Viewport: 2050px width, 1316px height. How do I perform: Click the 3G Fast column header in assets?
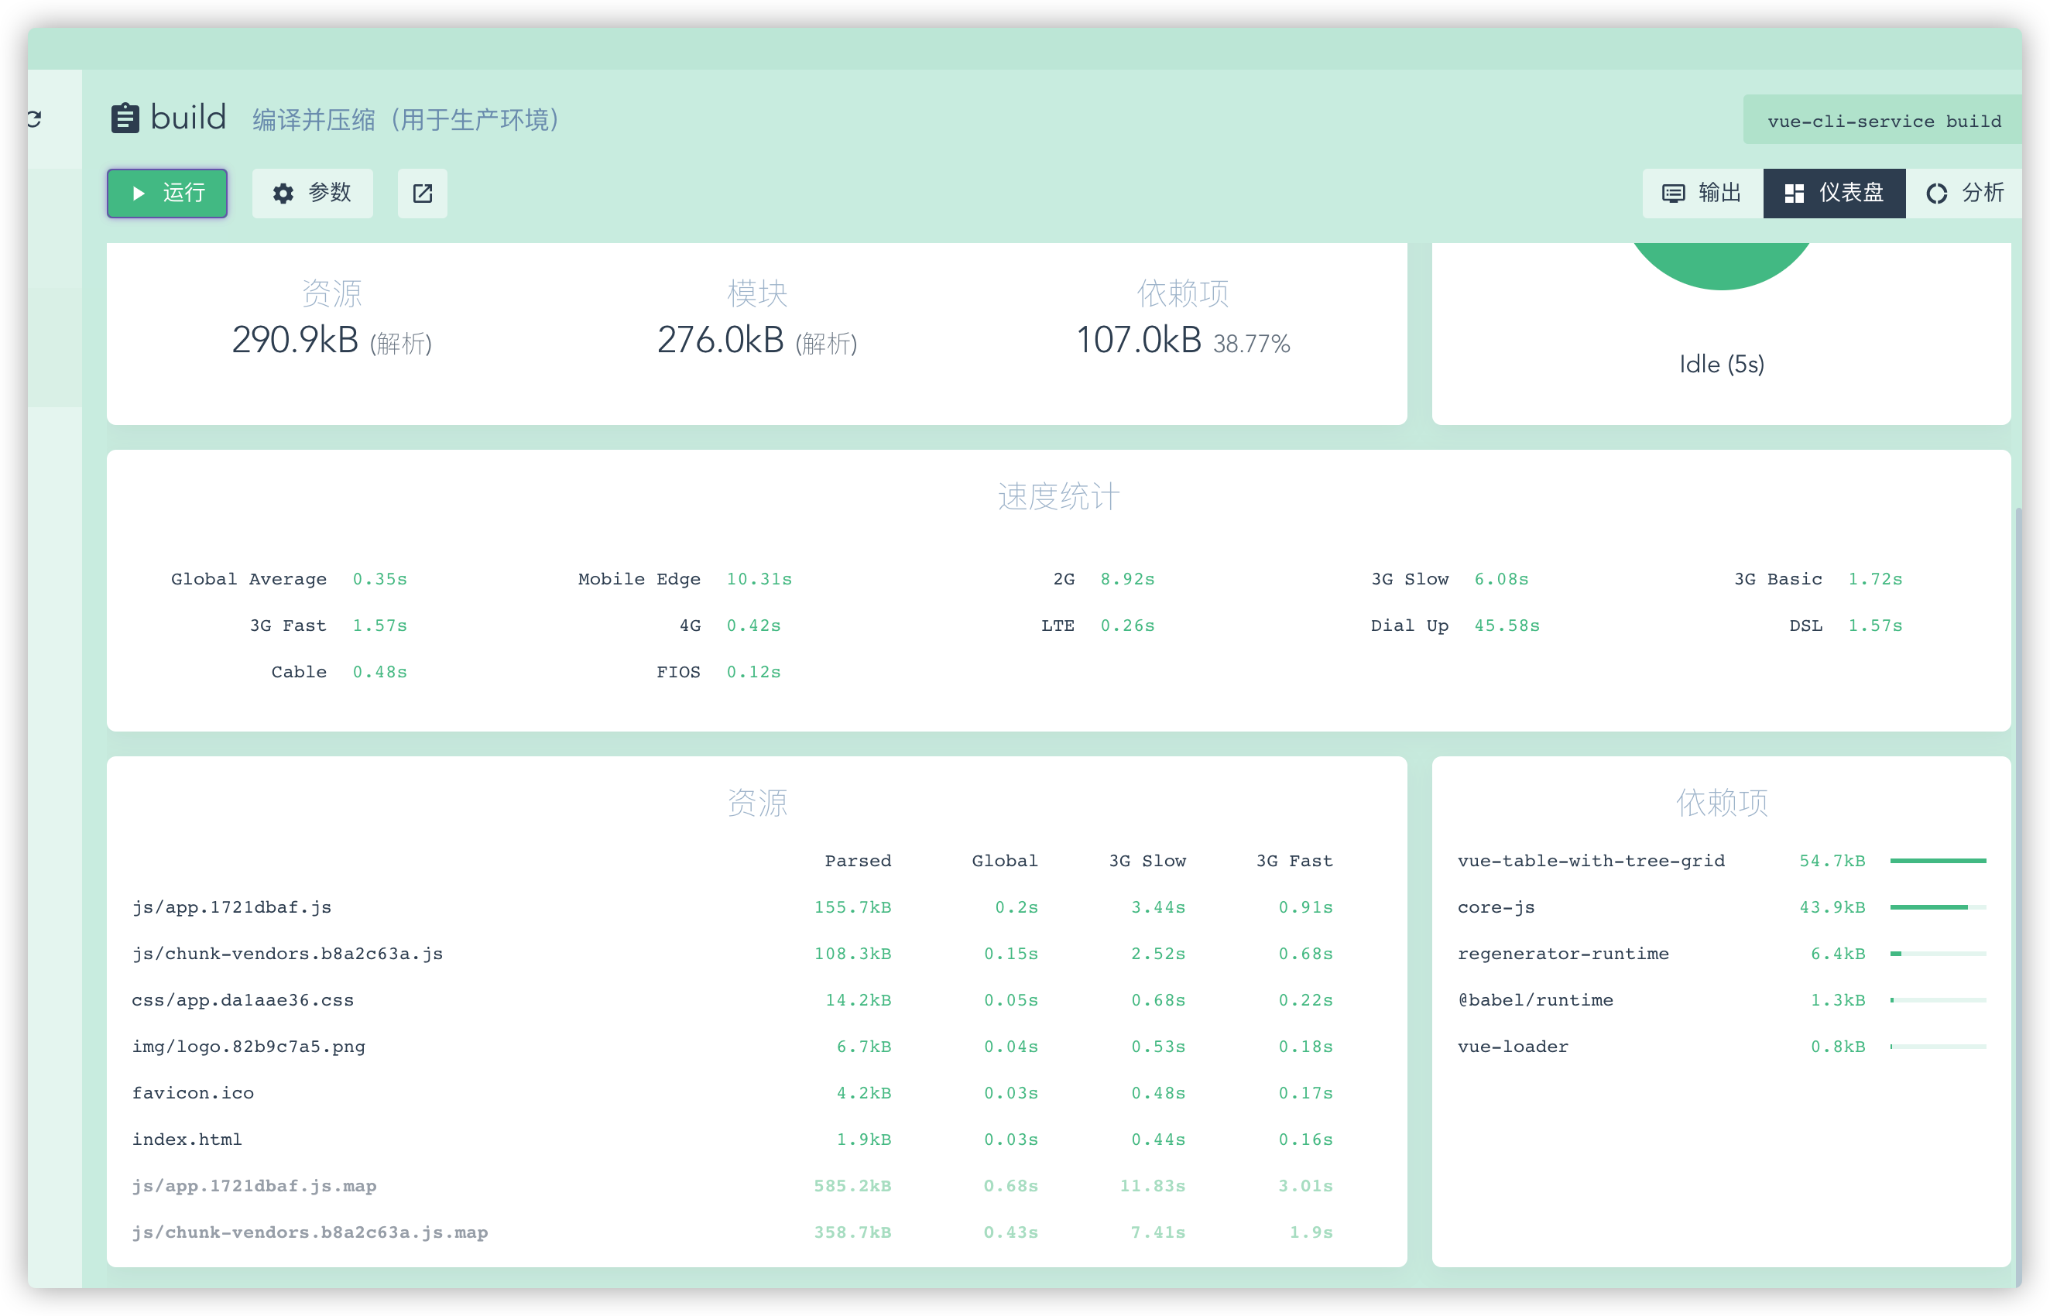pos(1294,861)
